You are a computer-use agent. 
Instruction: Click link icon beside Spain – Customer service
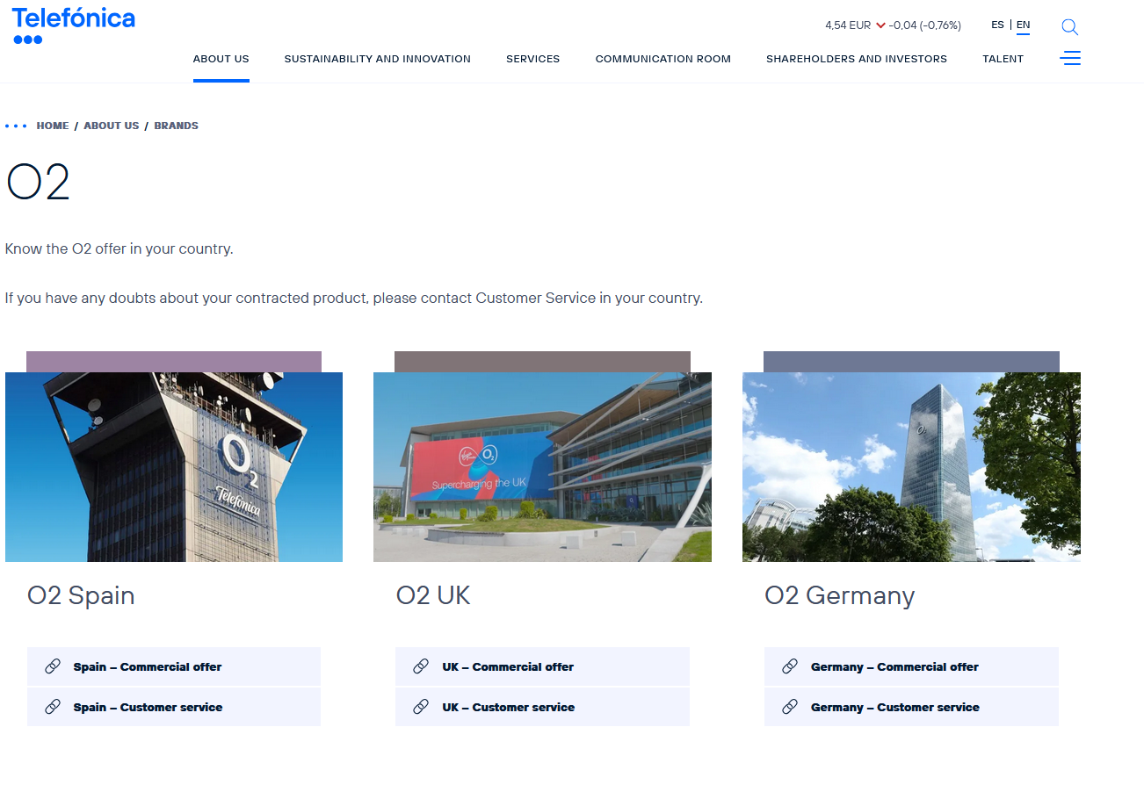point(53,707)
